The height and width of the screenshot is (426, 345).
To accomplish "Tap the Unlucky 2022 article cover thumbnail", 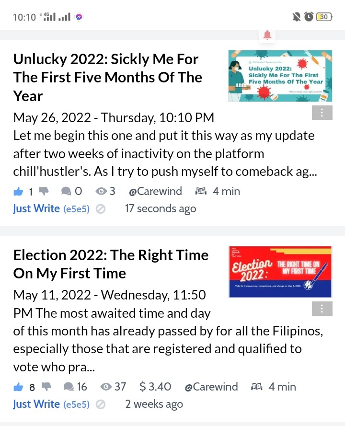I will click(x=280, y=76).
